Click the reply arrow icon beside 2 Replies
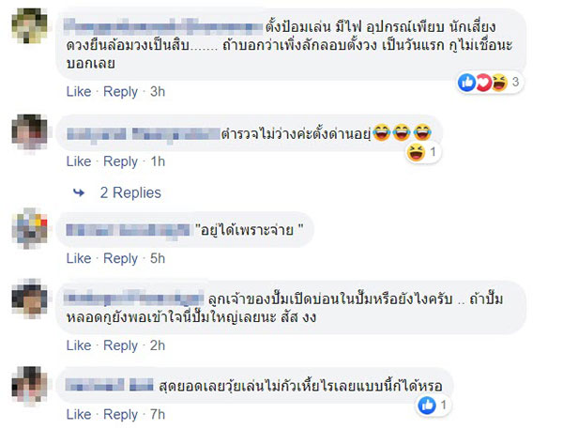 79,193
